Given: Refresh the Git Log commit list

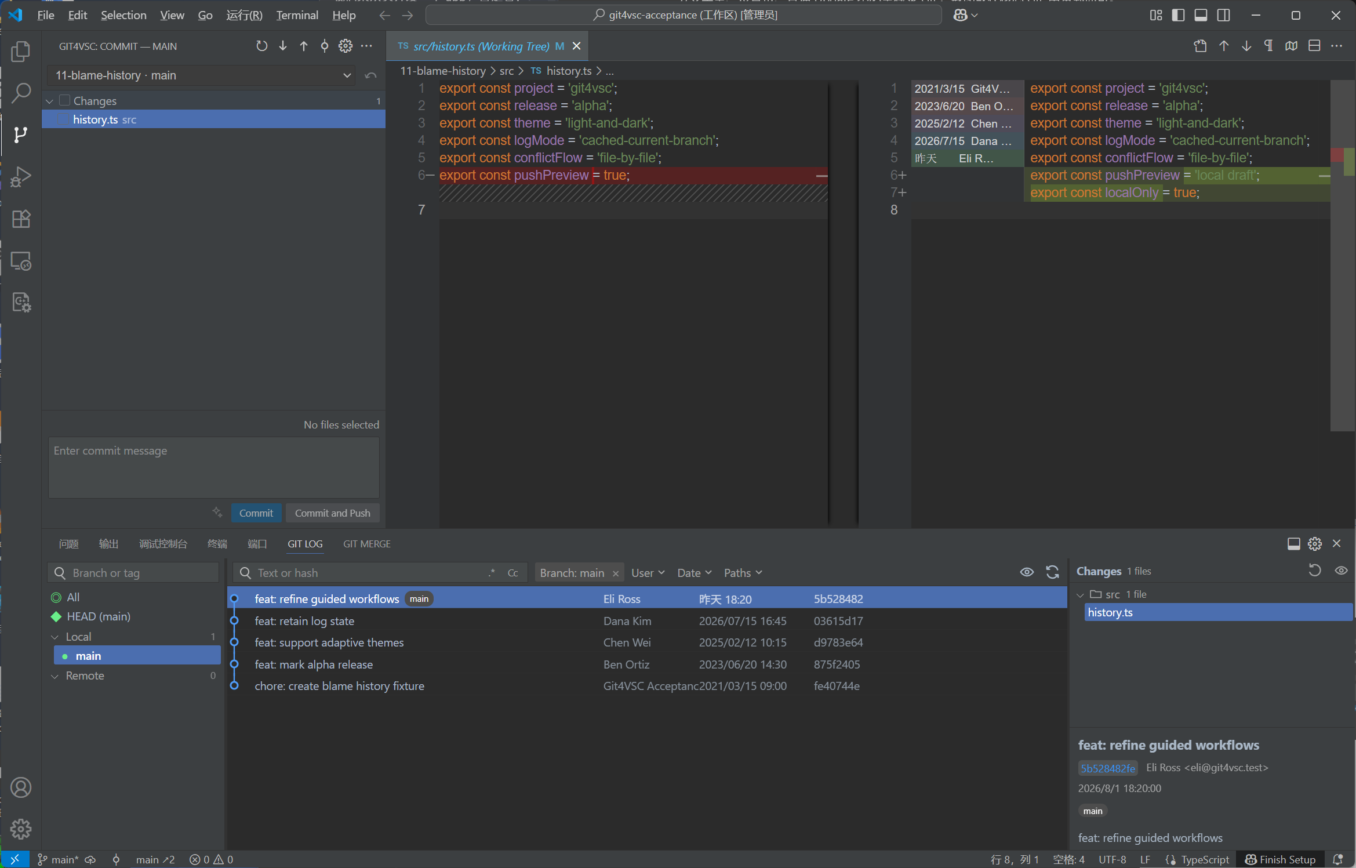Looking at the screenshot, I should (1052, 572).
